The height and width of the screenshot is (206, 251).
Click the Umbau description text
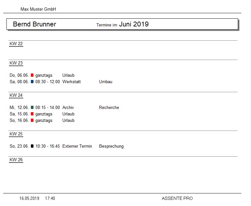point(106,82)
